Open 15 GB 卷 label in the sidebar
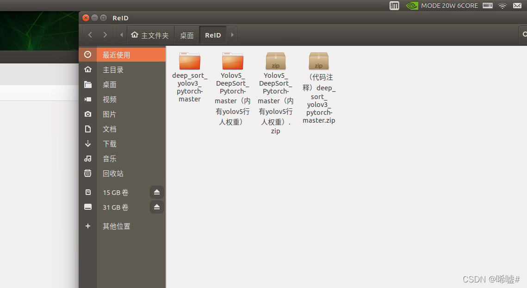 tap(116, 193)
